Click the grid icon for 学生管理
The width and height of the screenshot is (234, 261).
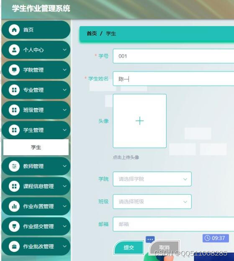[14, 130]
